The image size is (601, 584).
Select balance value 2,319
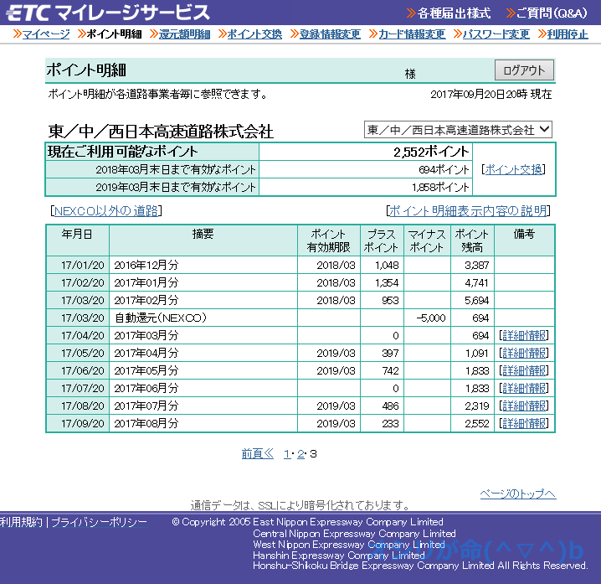coord(476,406)
